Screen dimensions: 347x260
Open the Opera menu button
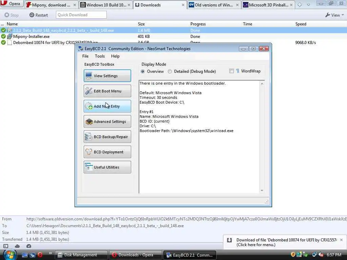click(12, 4)
